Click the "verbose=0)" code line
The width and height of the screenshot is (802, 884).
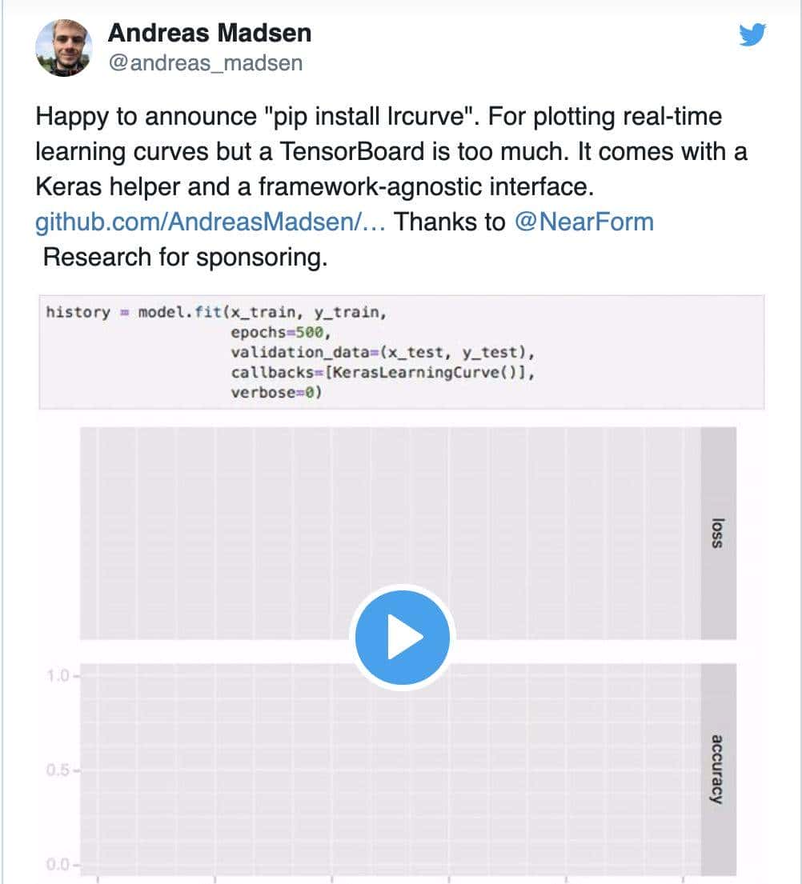tap(275, 393)
